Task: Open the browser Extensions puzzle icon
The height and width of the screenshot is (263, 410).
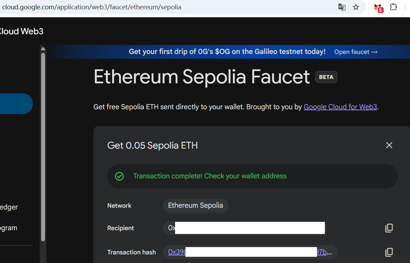Action: click(x=393, y=7)
